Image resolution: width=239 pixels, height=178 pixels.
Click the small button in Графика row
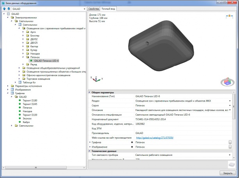pos(230,142)
